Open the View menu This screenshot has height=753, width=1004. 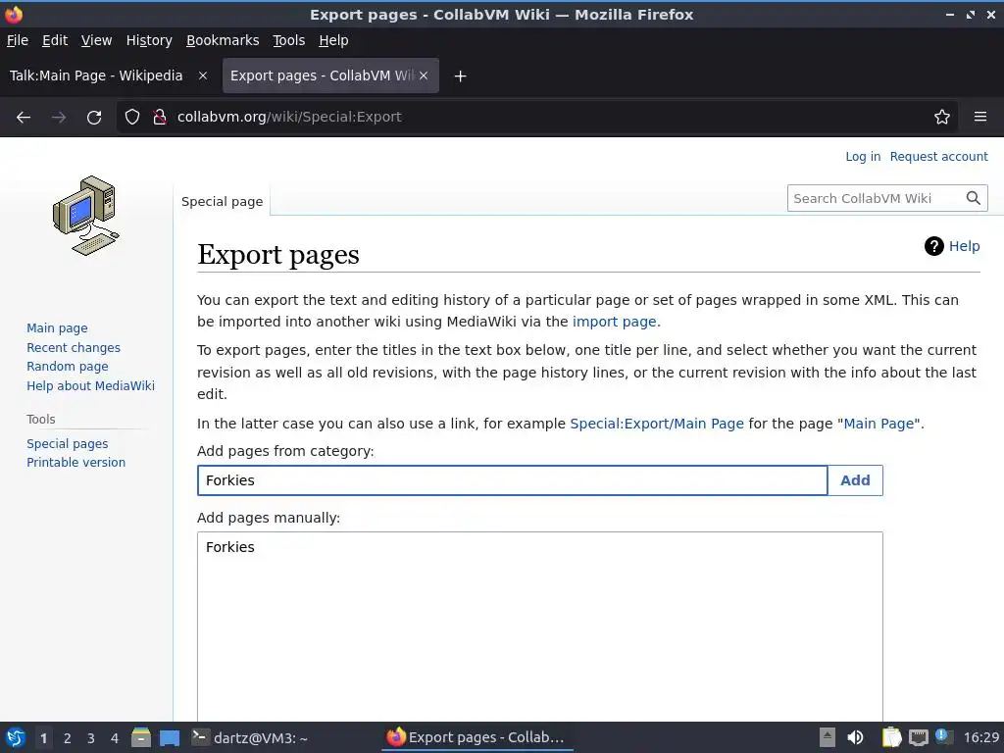pyautogui.click(x=97, y=40)
